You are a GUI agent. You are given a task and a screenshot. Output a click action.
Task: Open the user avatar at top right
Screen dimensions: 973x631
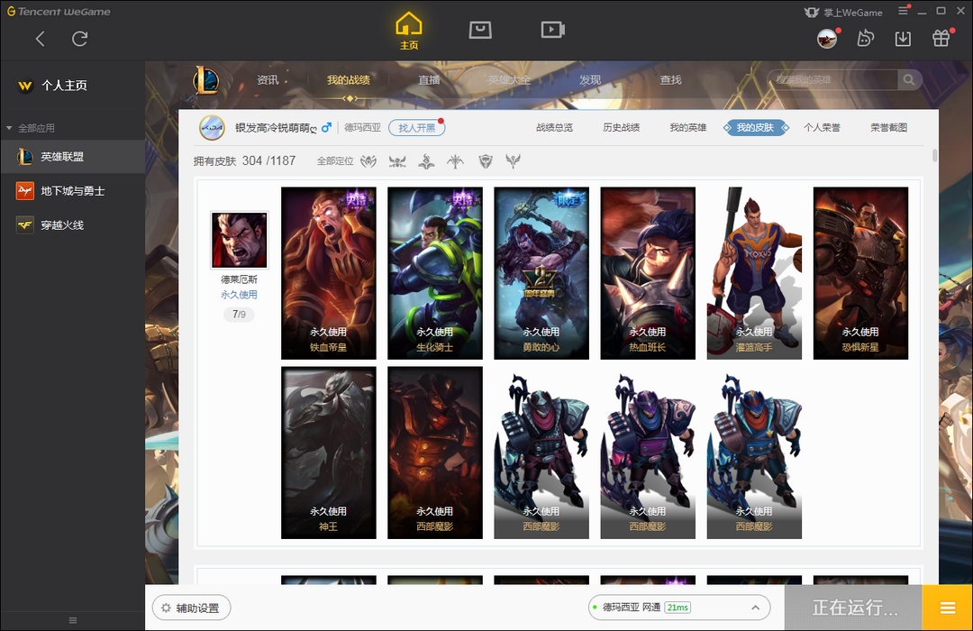[x=826, y=39]
